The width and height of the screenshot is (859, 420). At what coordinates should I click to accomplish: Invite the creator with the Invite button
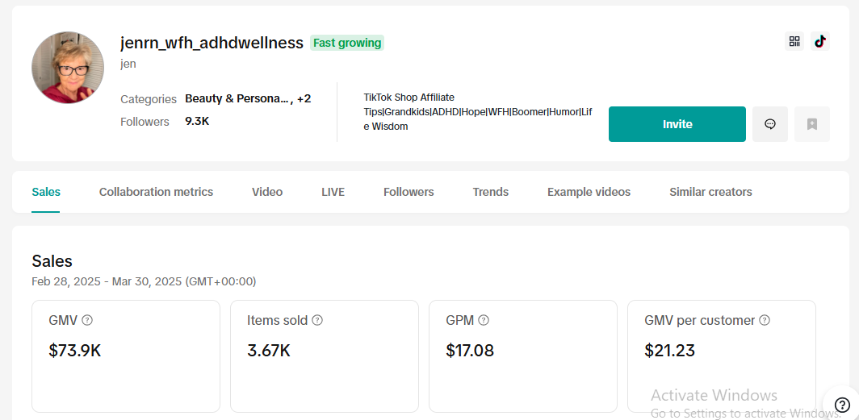pyautogui.click(x=677, y=124)
